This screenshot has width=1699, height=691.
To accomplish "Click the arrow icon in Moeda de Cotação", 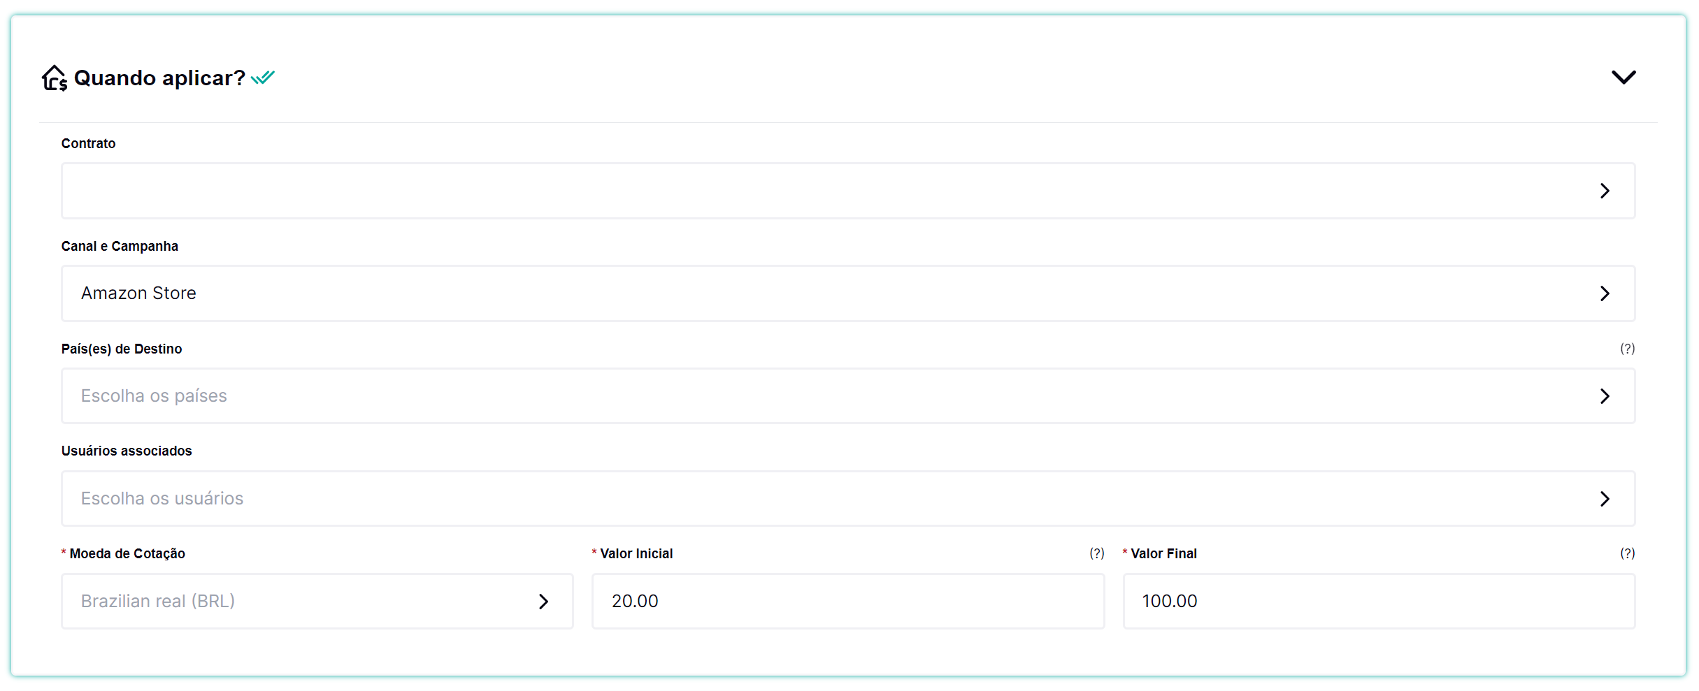I will pyautogui.click(x=543, y=602).
